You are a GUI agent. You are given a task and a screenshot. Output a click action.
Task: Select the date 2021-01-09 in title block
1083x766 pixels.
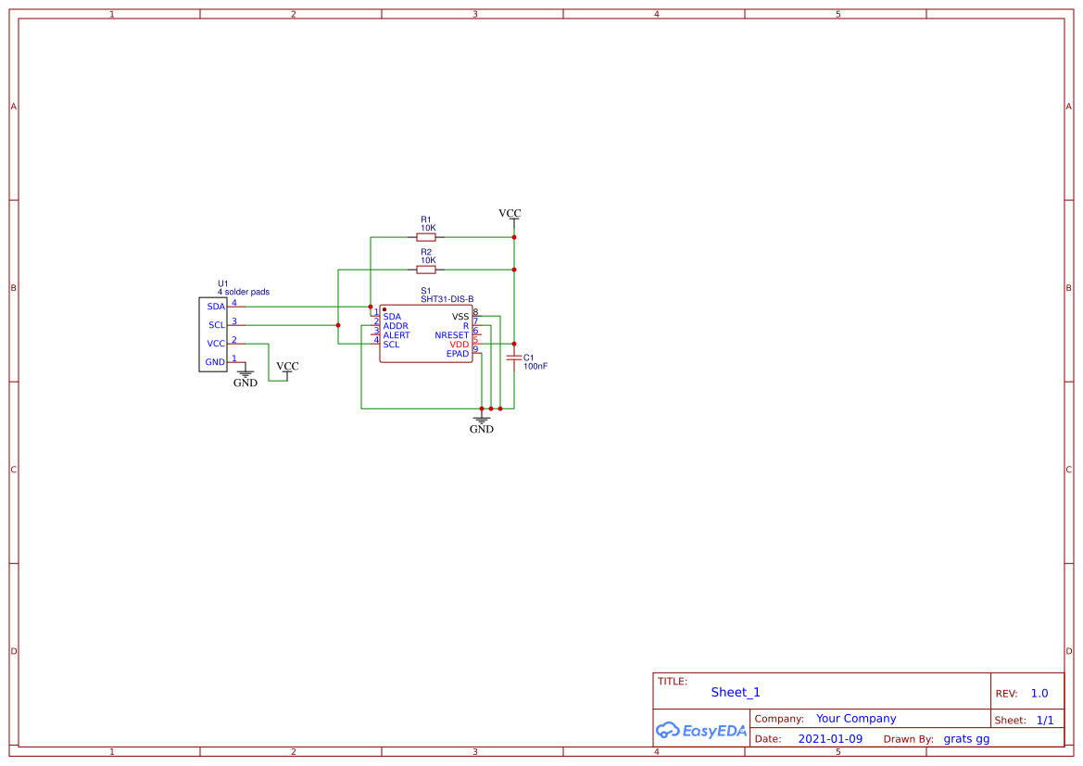click(829, 738)
